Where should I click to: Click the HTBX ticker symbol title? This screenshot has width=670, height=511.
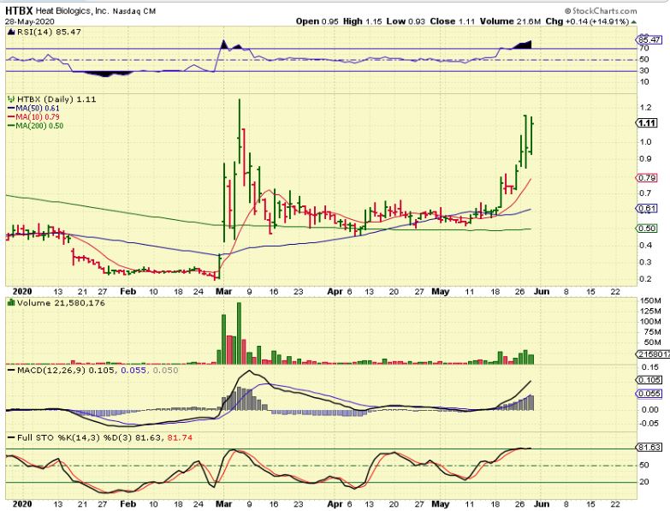[19, 10]
